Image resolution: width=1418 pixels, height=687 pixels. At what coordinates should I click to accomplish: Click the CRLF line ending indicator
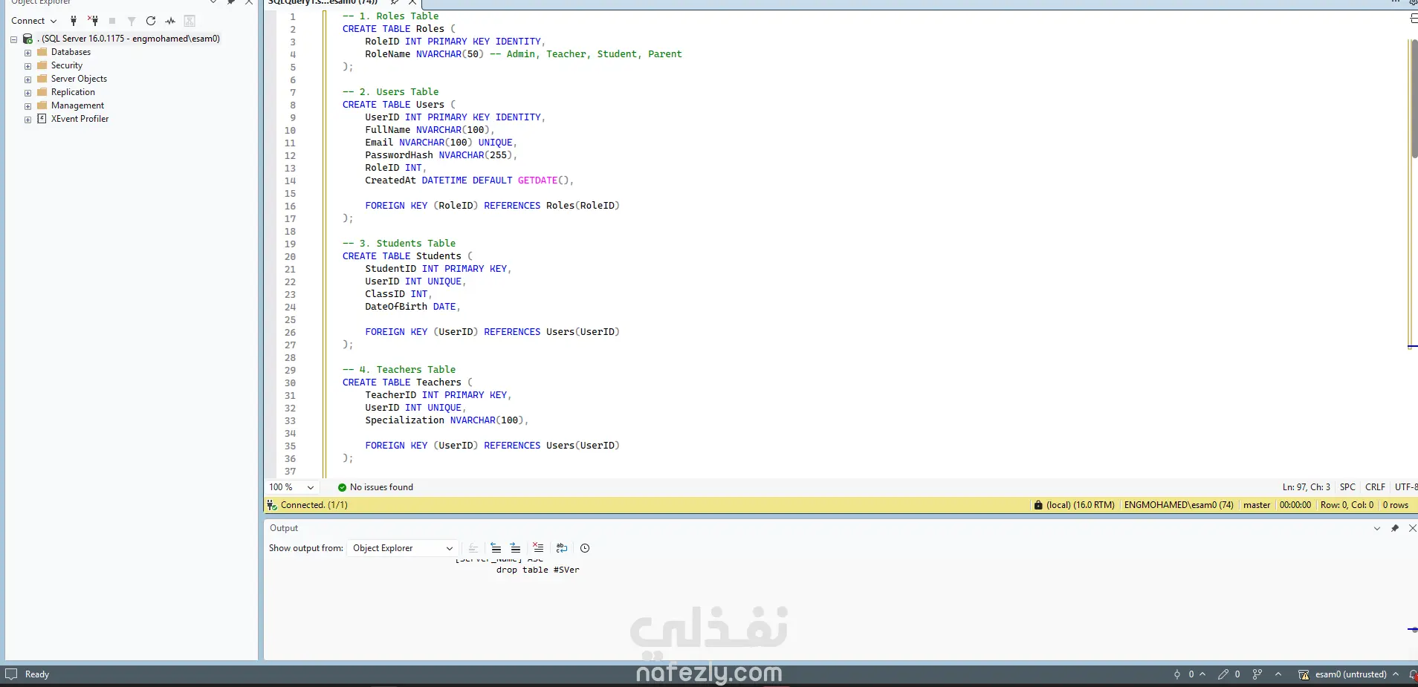(1375, 487)
